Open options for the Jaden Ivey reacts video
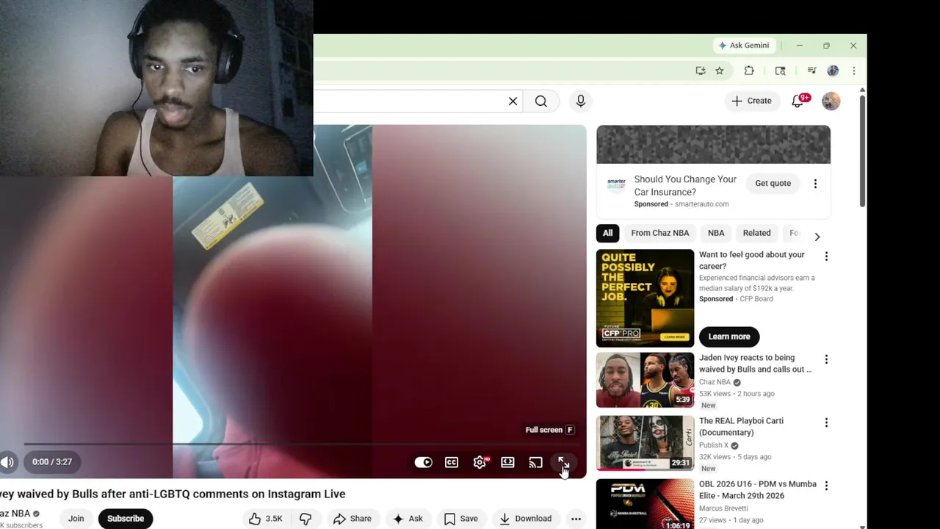This screenshot has height=529, width=940. tap(826, 359)
